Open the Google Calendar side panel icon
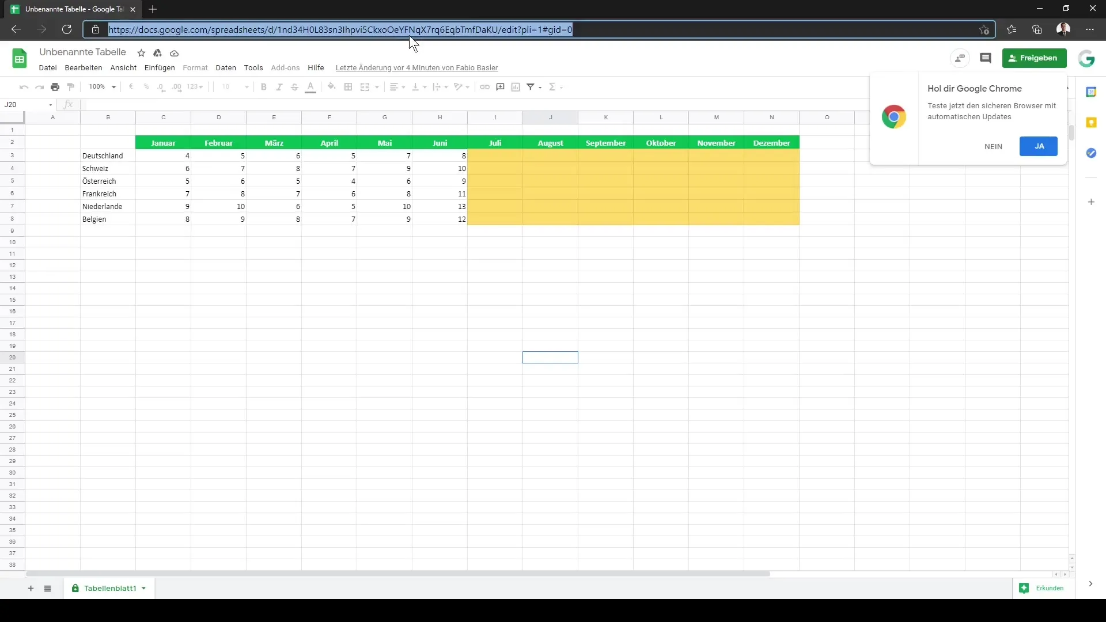The image size is (1106, 622). [1091, 92]
